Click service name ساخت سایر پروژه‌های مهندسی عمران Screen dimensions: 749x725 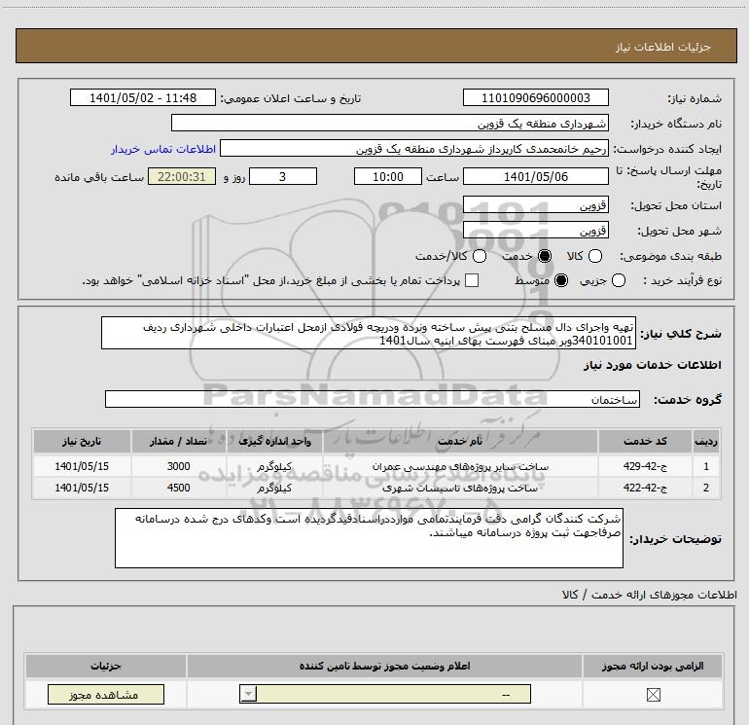pos(460,466)
